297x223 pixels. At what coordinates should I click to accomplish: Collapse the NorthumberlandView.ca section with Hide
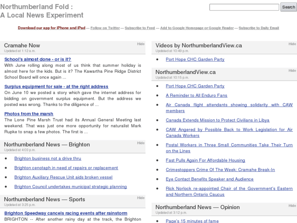pos(292,70)
